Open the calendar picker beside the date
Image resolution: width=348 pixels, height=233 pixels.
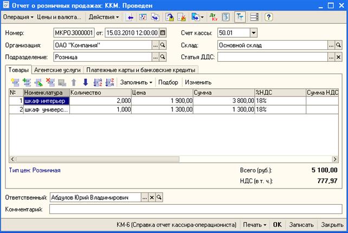pyautogui.click(x=163, y=33)
